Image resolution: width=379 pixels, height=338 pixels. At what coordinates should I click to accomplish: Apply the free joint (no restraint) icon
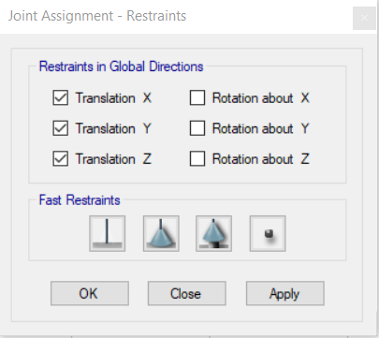pos(268,233)
